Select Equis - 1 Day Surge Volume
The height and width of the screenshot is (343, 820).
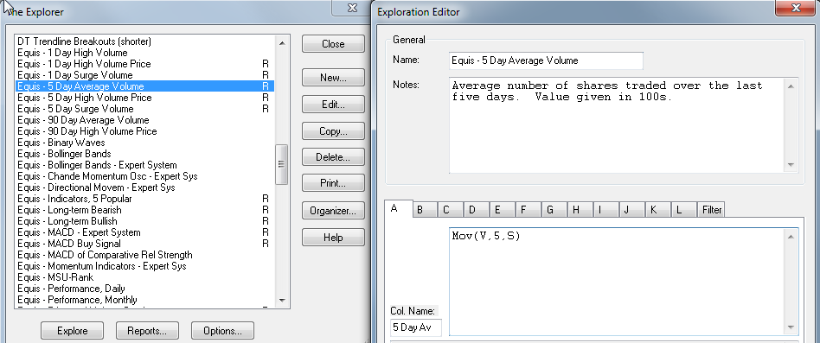(x=144, y=75)
